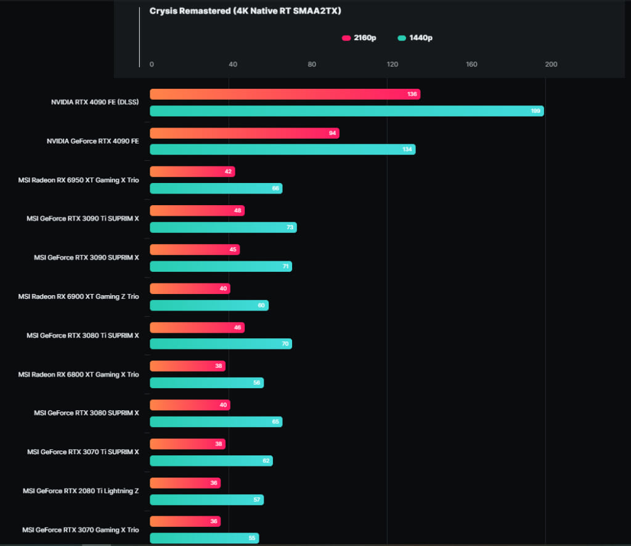This screenshot has width=631, height=546.
Task: Click the 120 tick on the axis
Action: [393, 64]
